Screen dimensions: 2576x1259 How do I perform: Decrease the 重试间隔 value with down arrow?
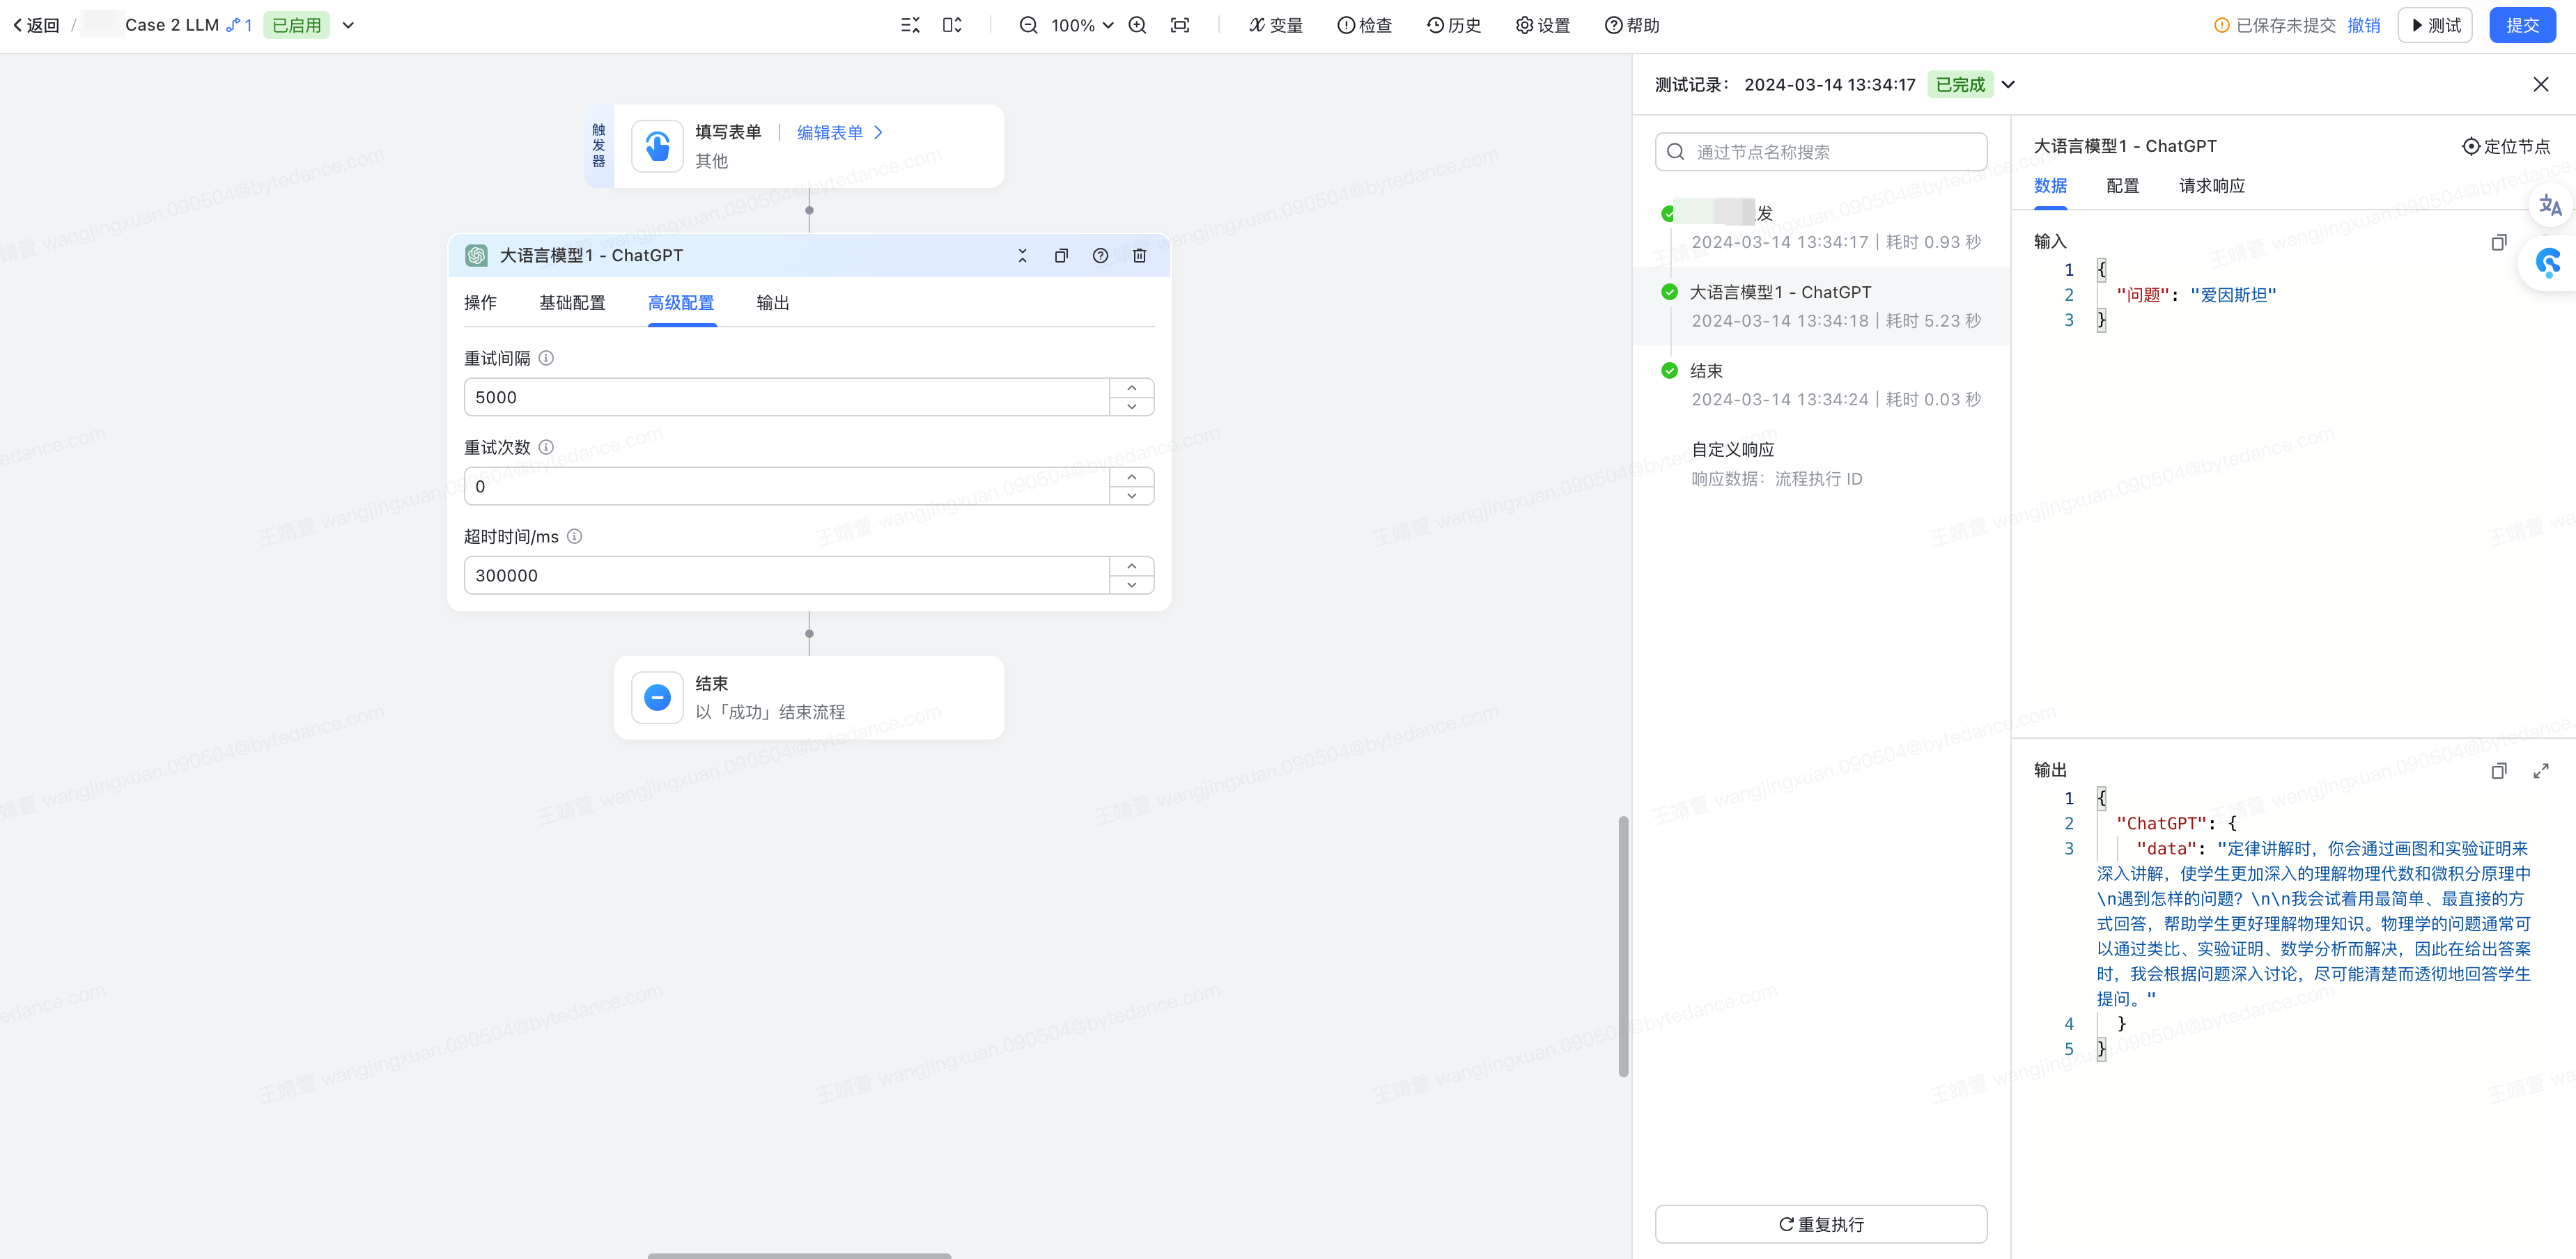[x=1131, y=407]
